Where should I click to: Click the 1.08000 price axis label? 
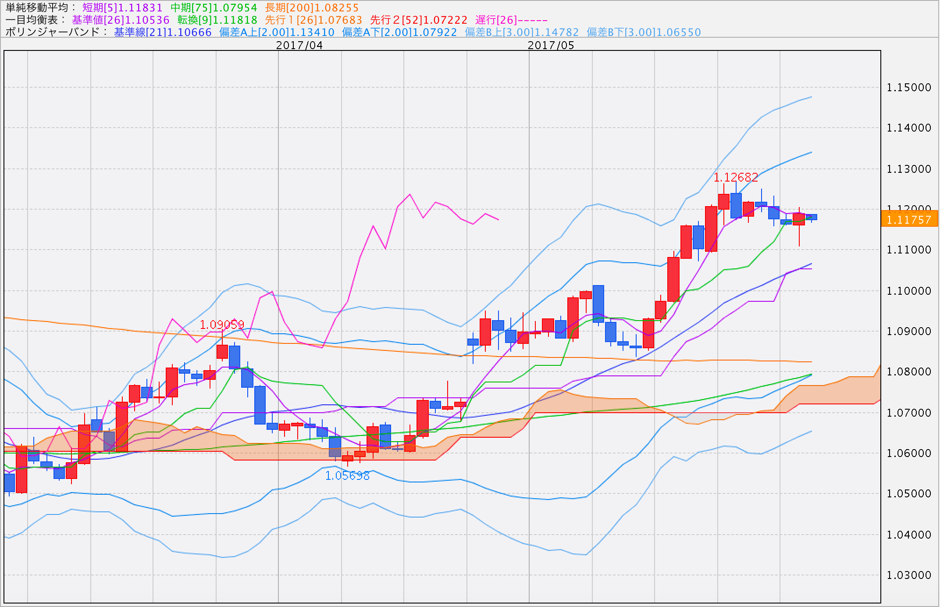[x=909, y=371]
